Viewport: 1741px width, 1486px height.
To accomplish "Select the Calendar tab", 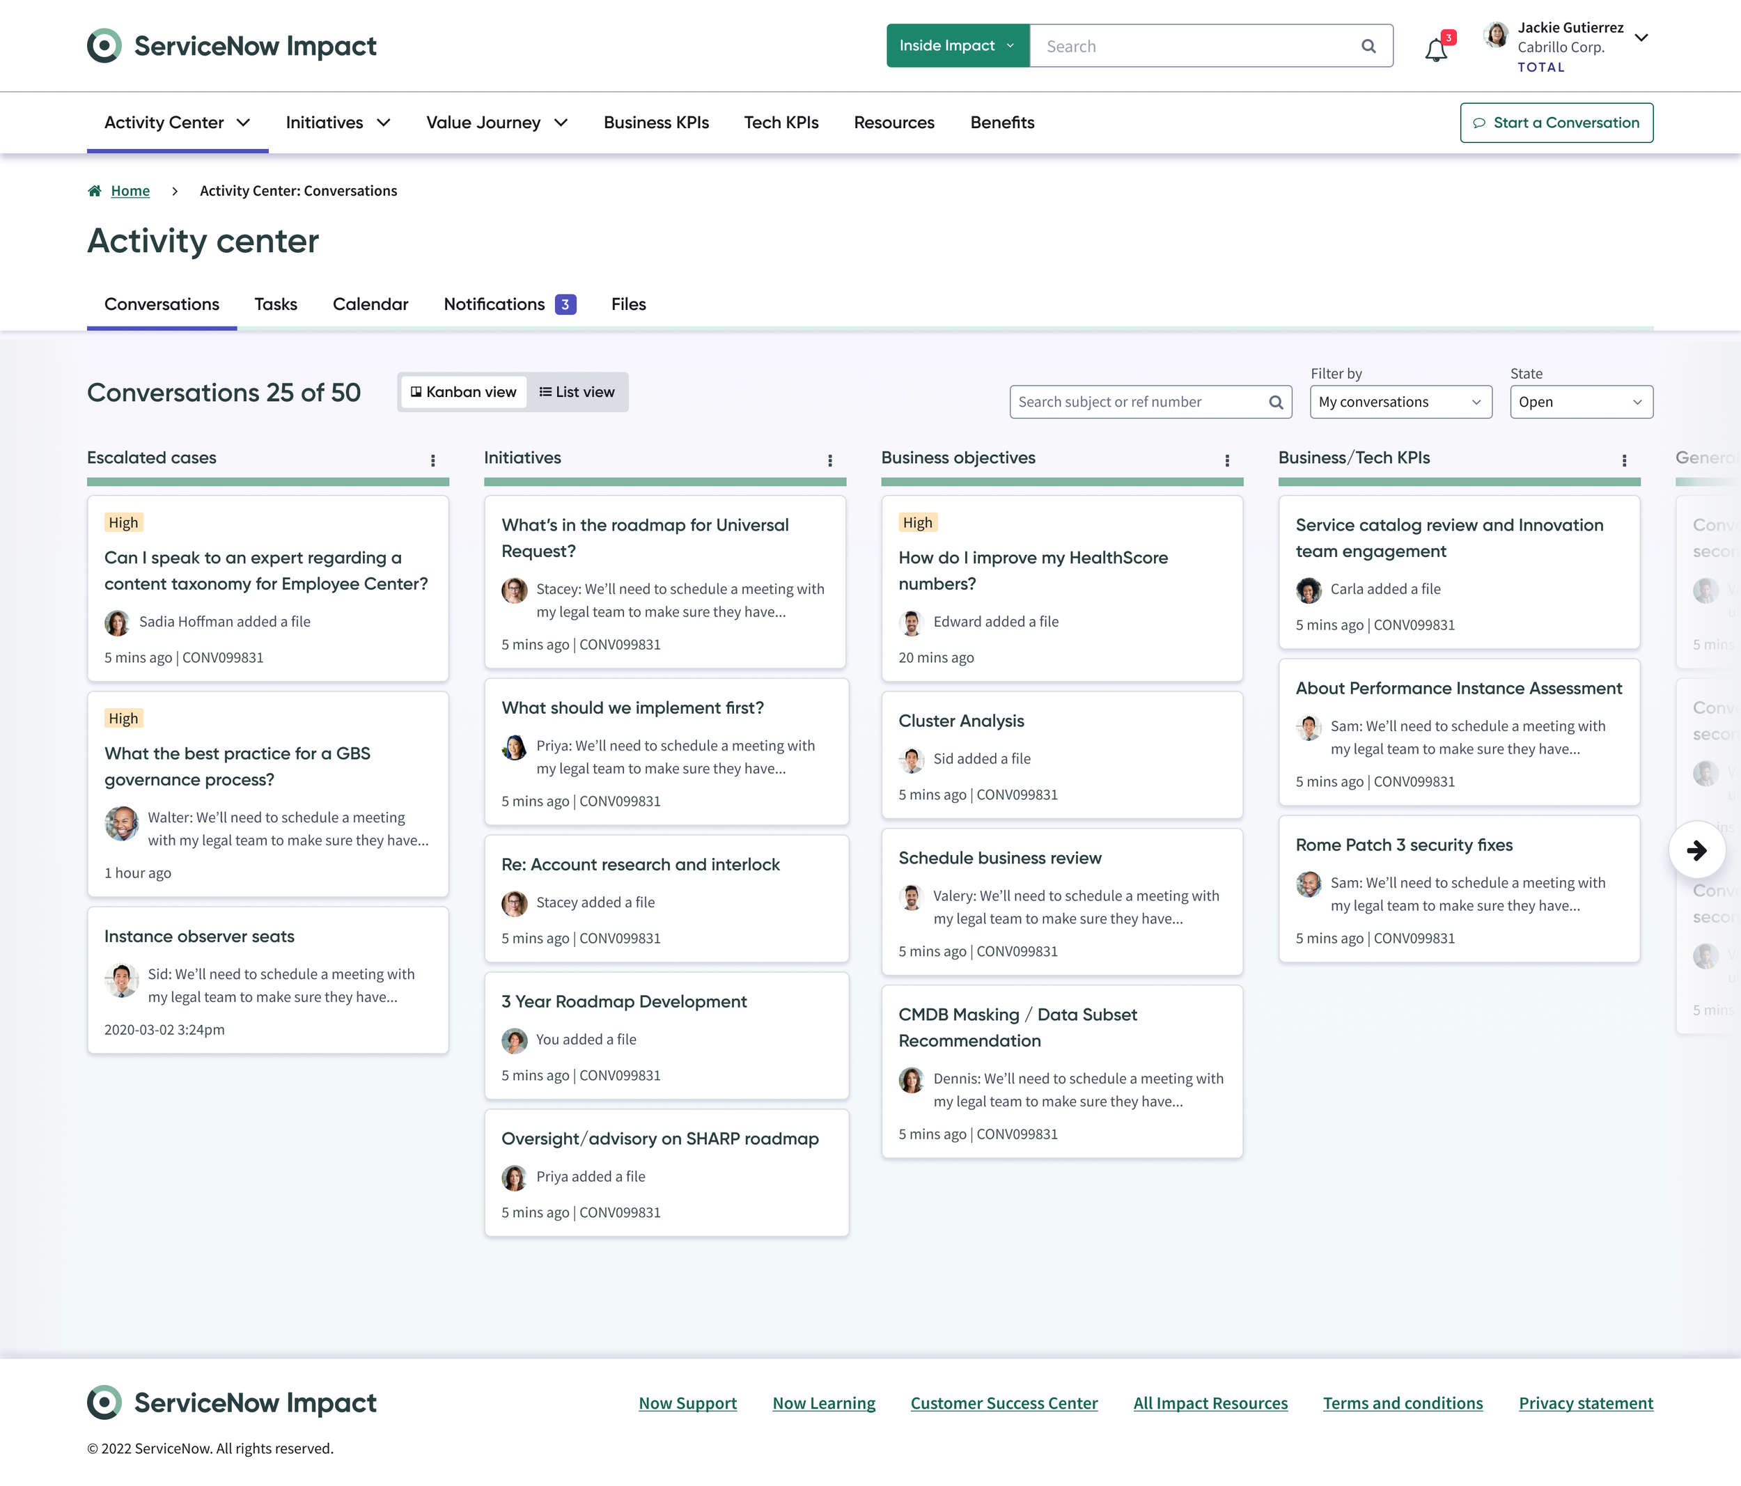I will click(370, 304).
